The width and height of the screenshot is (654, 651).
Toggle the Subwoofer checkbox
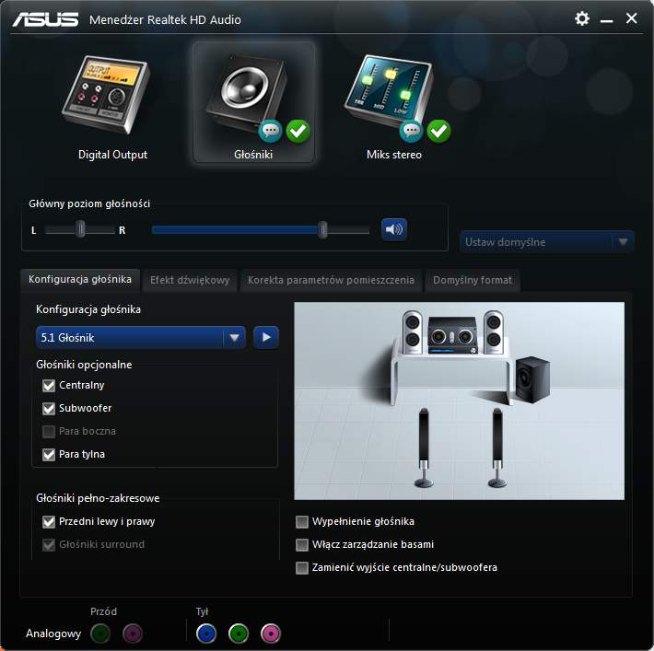coord(50,409)
